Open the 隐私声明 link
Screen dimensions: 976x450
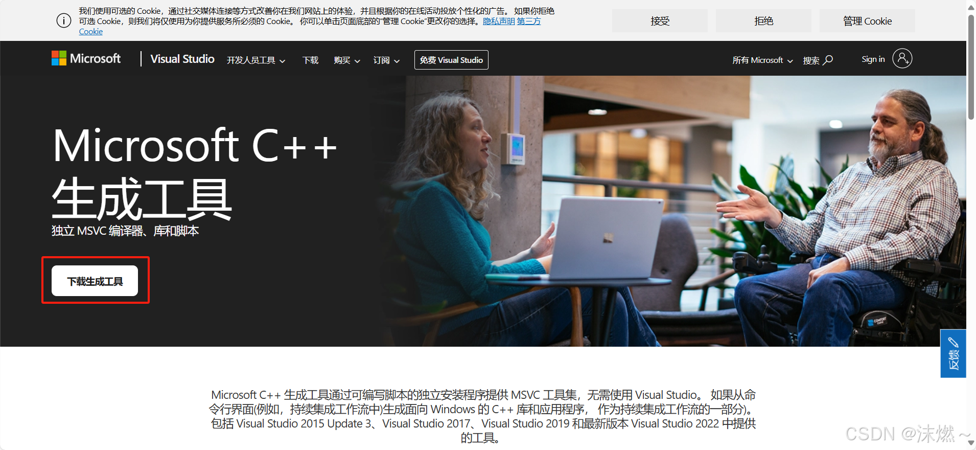click(x=499, y=21)
